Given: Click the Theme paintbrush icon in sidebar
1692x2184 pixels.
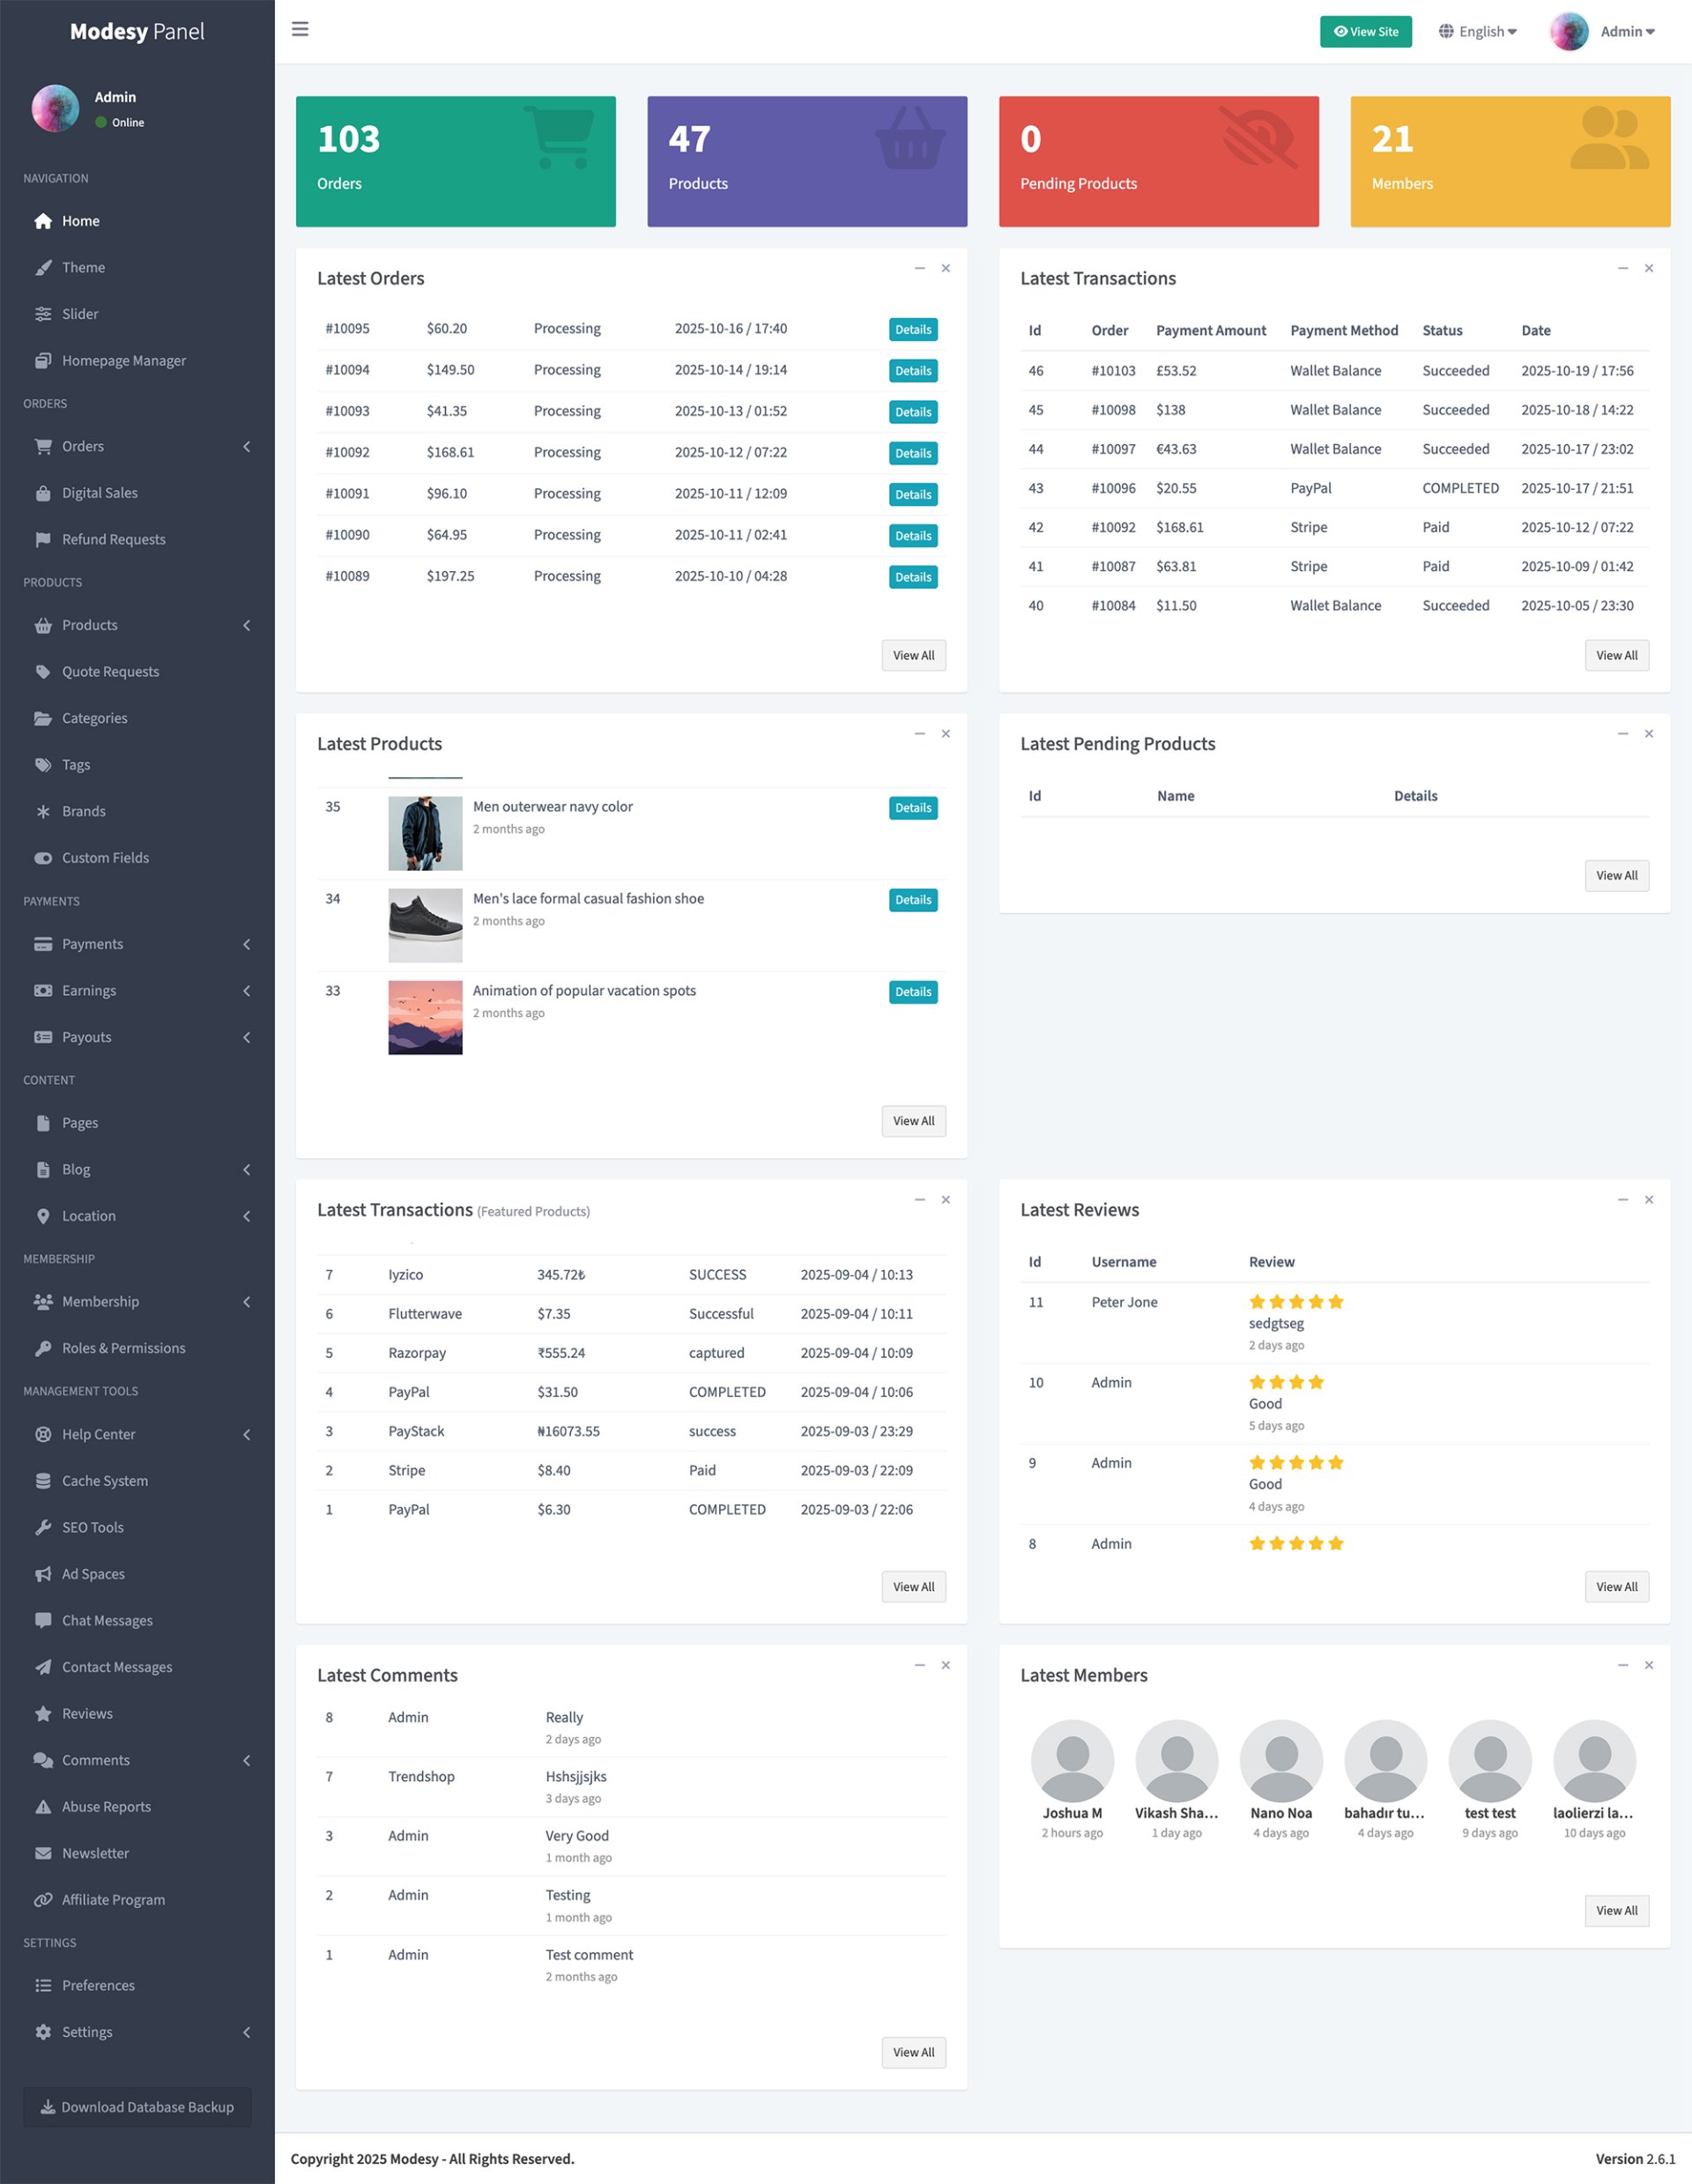Looking at the screenshot, I should coord(43,267).
